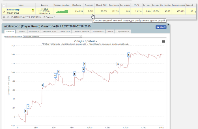Click the dollar marker at the 14K peak
Viewport: 198px width, 129px height.
128,55
